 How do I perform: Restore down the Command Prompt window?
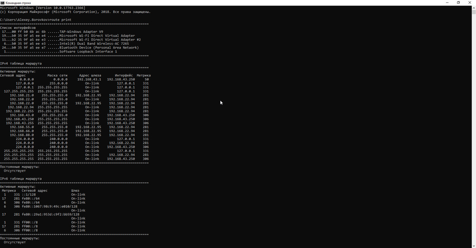[458, 3]
